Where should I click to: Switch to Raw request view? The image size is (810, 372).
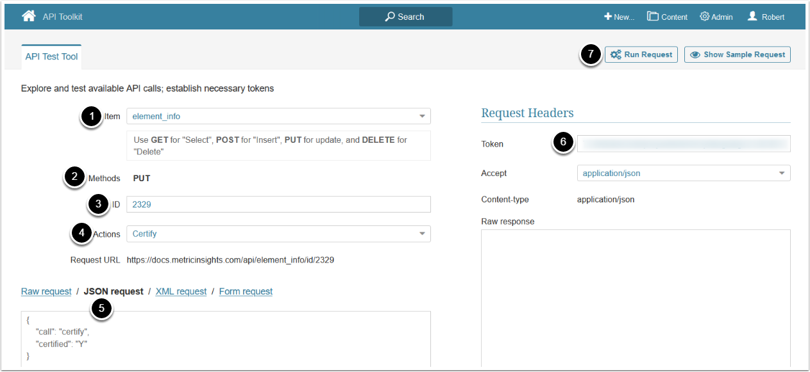point(46,291)
